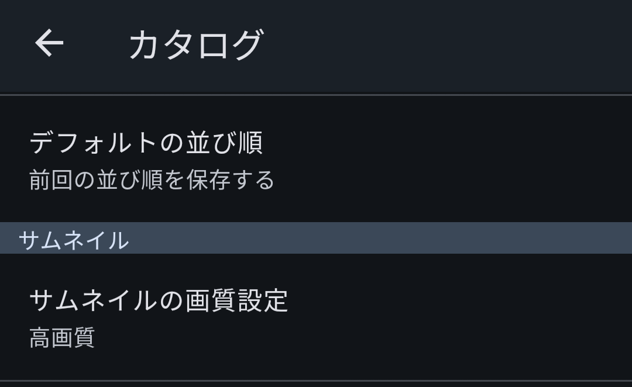Tap the 高画質 value text
Screen dimensions: 632x387
62,338
